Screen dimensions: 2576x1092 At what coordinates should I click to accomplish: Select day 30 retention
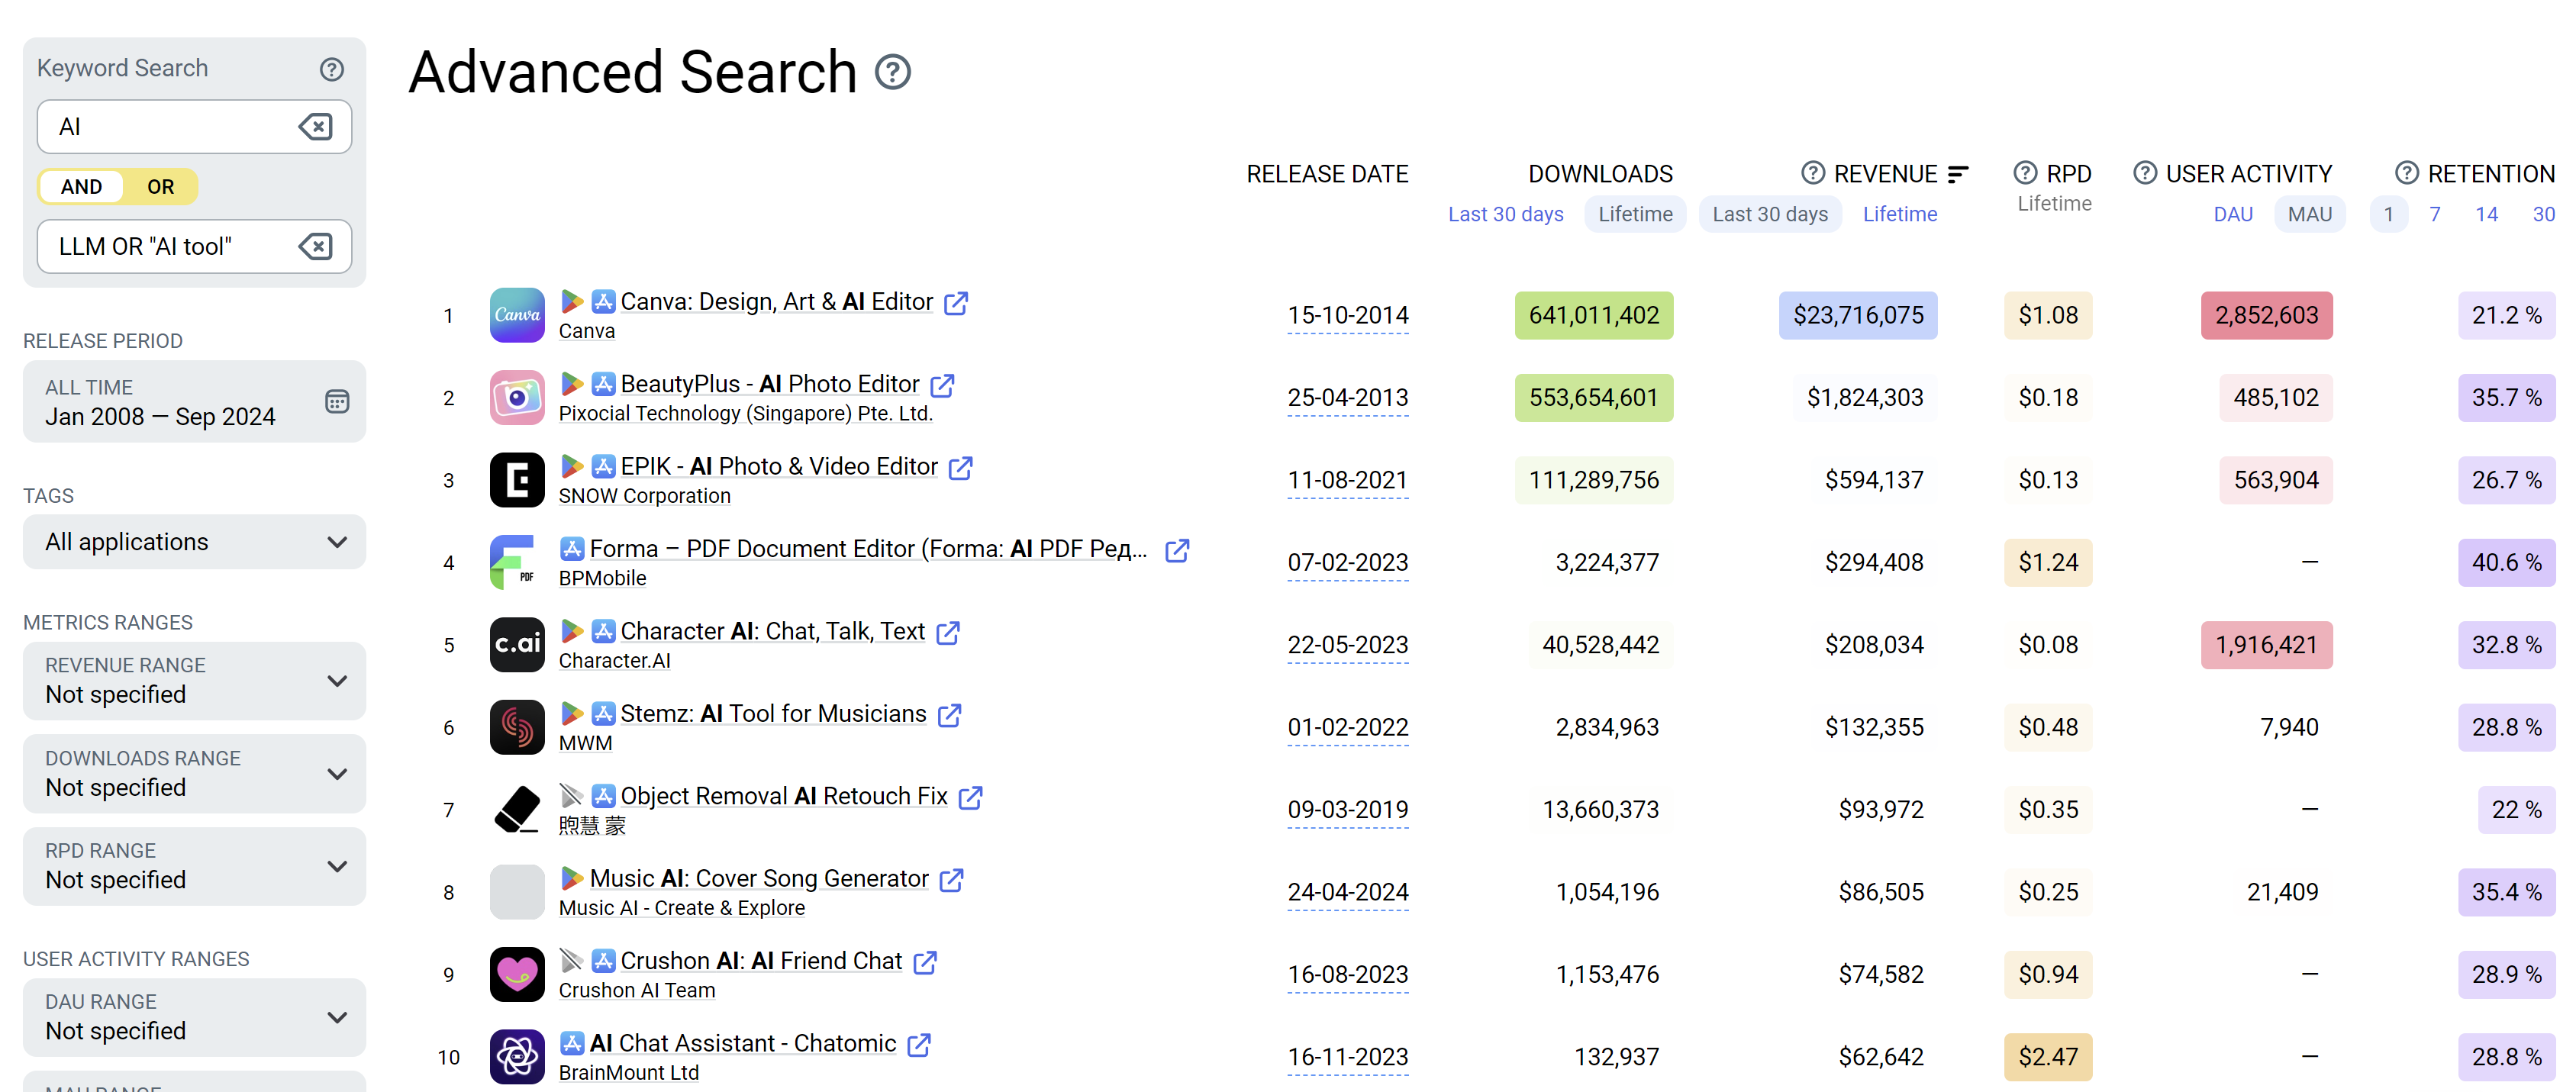coord(2543,214)
